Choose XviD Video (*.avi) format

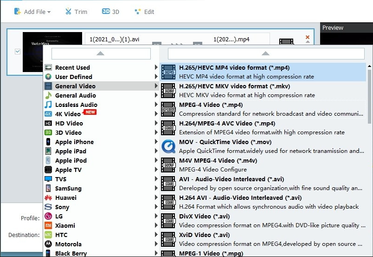pyautogui.click(x=263, y=239)
